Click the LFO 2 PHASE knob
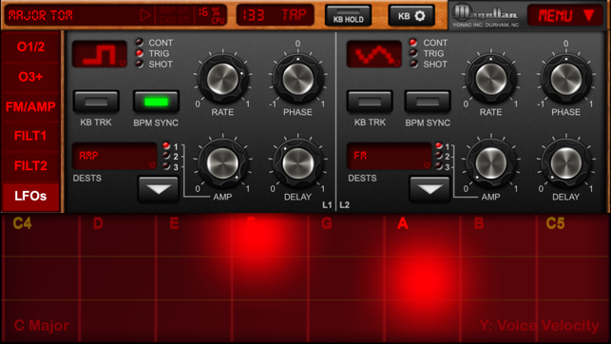Viewport: 611px width, 344px height. point(565,79)
